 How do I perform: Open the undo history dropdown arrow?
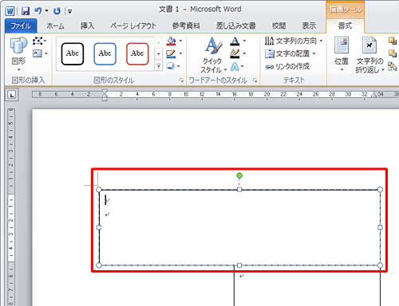point(46,11)
